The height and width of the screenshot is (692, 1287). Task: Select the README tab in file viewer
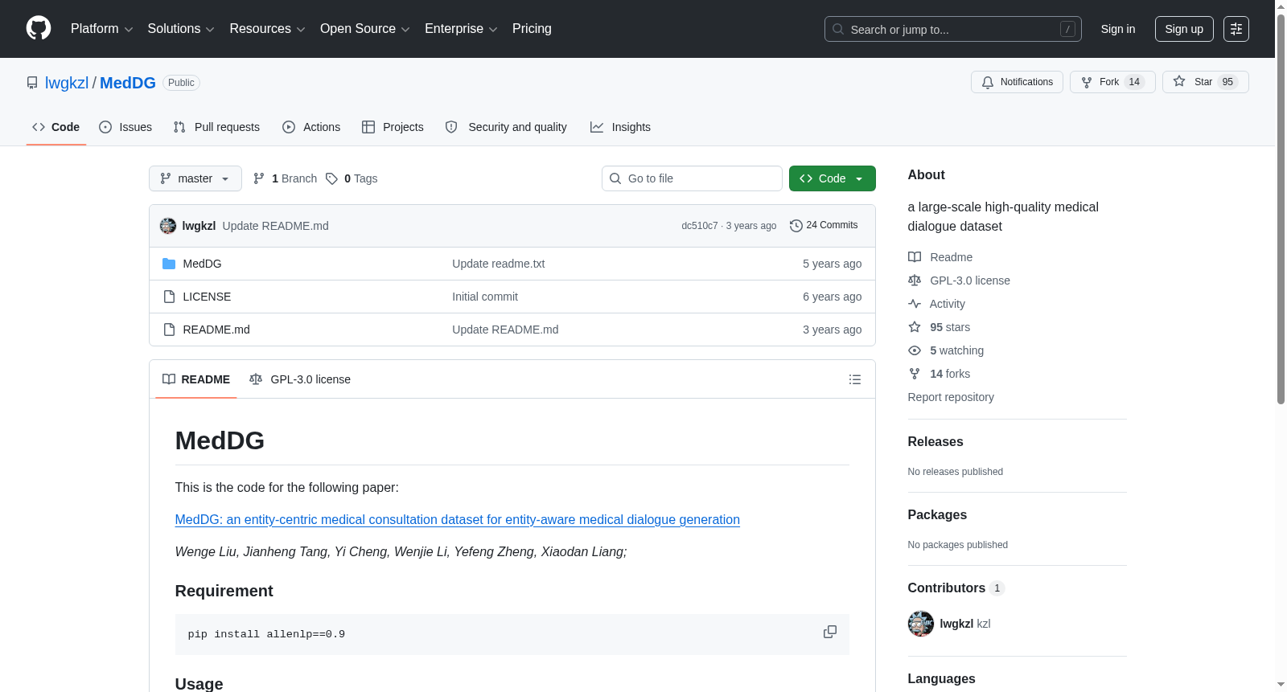(x=196, y=379)
